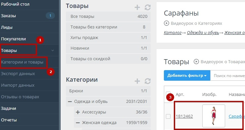
Task: Click the Одежда и обувь breadcrumb link
Action: (203, 33)
